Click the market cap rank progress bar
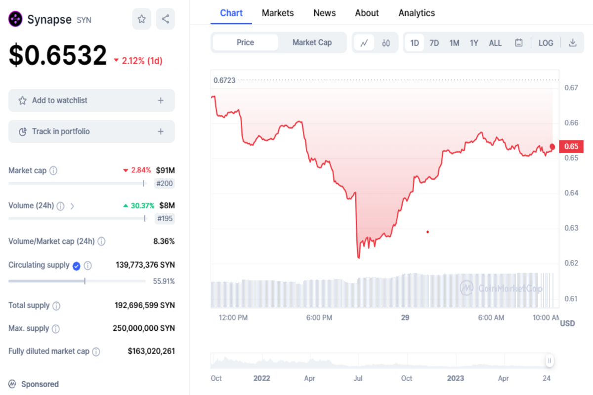The width and height of the screenshot is (593, 395). point(77,183)
